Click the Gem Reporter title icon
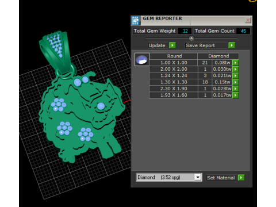Screen dimensions: 276x207 click(136, 21)
